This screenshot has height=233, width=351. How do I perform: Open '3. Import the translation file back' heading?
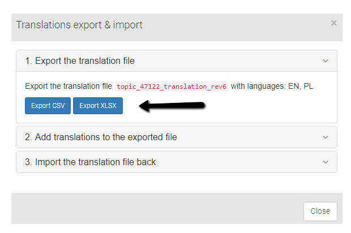90,162
